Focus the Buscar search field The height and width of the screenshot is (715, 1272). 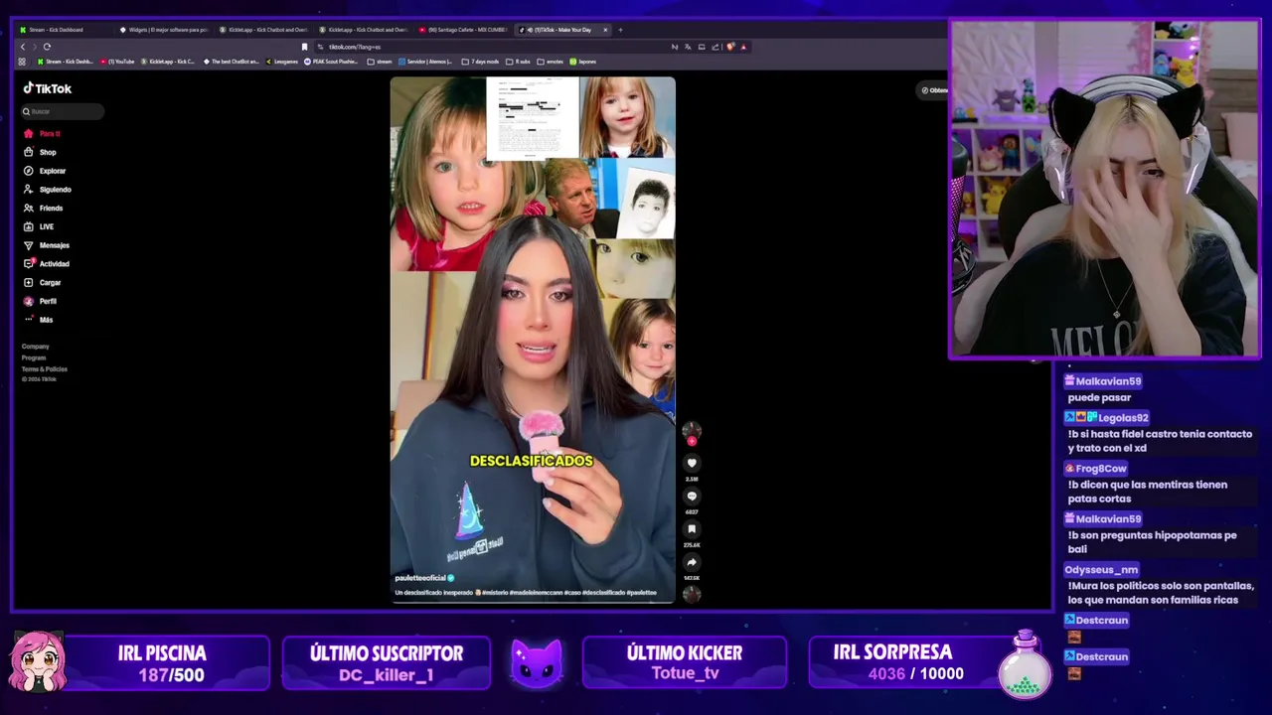pyautogui.click(x=63, y=111)
